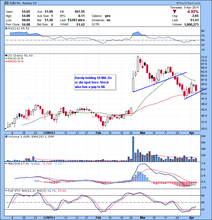
Task: Click the MACD histogram value -0.687
Action: 59,164
